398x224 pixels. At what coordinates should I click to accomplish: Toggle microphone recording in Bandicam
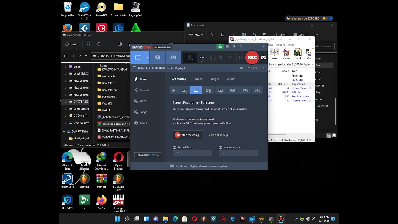[211, 58]
